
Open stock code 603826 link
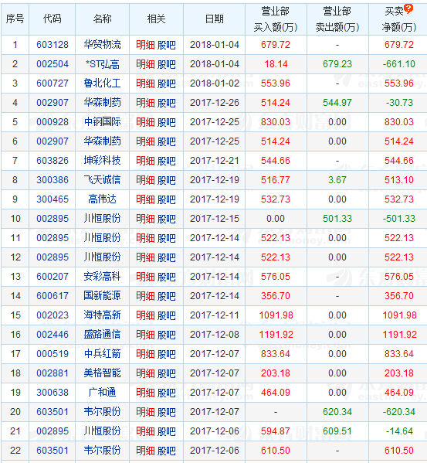53,161
